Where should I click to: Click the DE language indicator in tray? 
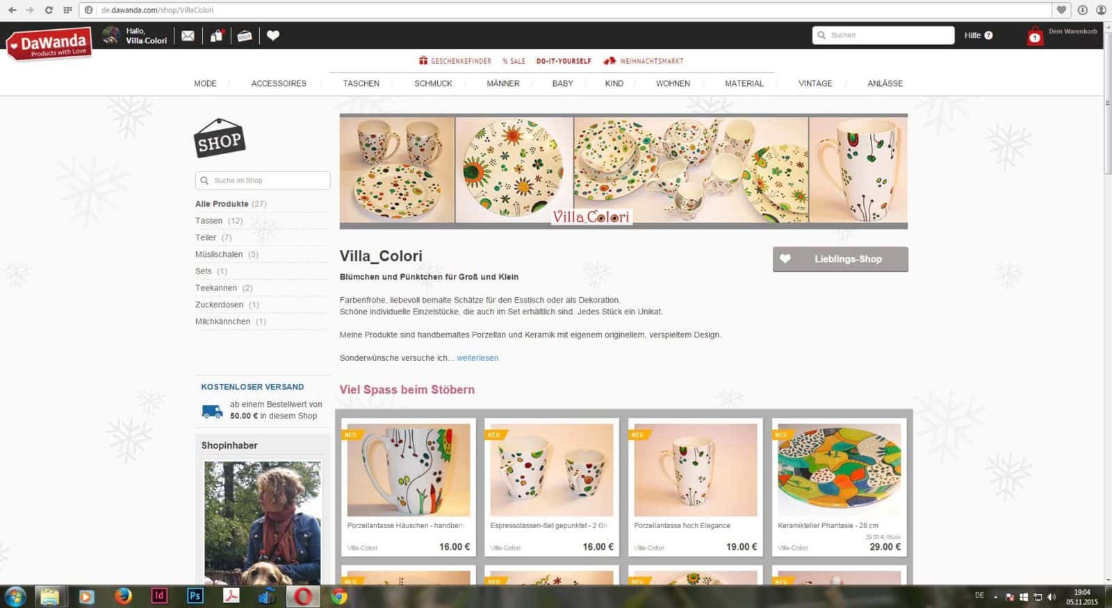pos(979,596)
